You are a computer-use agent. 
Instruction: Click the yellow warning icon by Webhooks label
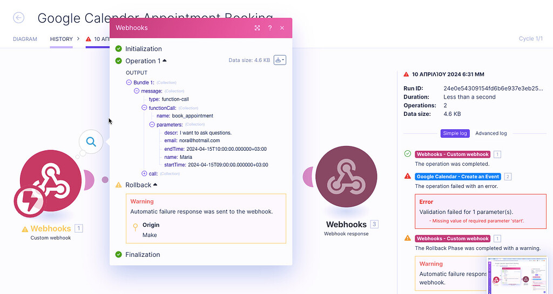pos(25,229)
